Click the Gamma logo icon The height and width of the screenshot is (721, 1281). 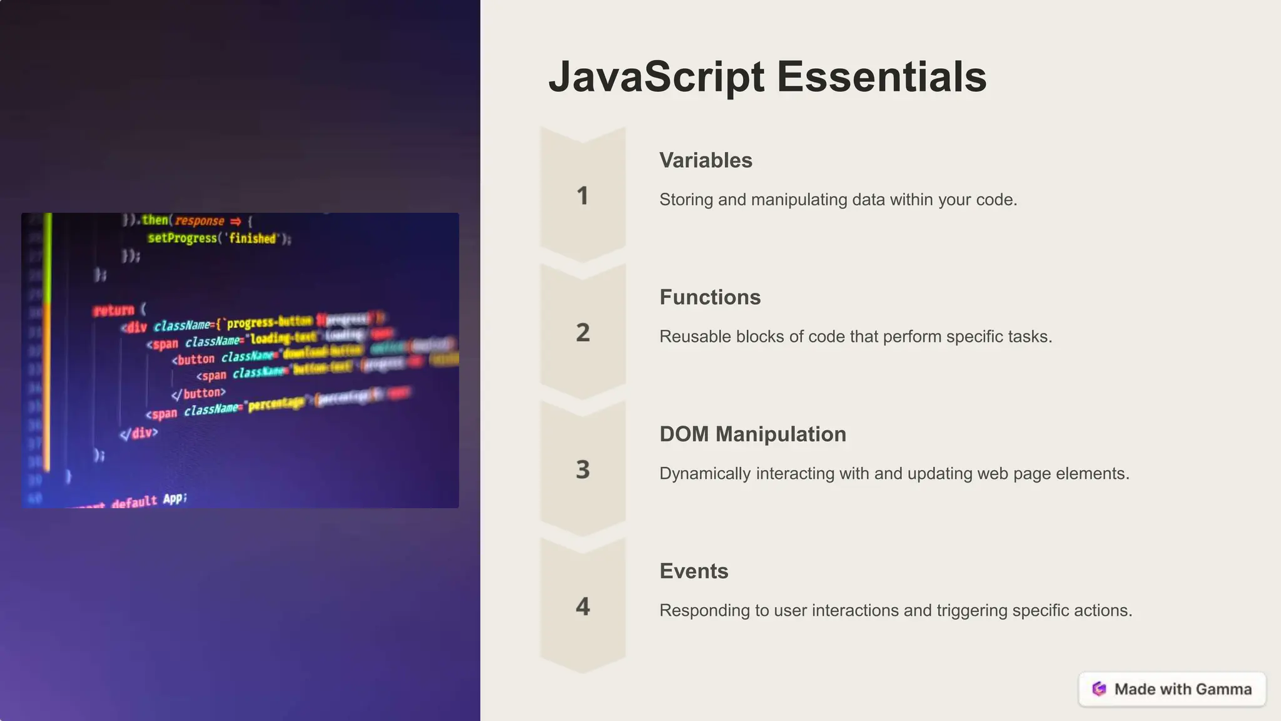tap(1099, 689)
